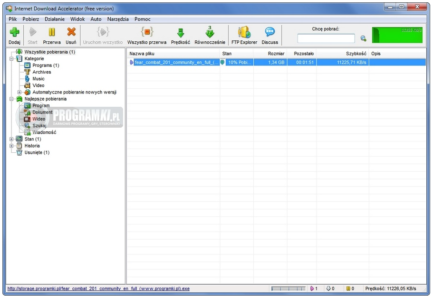Viewport: 432px width, 298px height.
Task: Click Równocześnie simultaneous downloads icon
Action: [x=210, y=32]
